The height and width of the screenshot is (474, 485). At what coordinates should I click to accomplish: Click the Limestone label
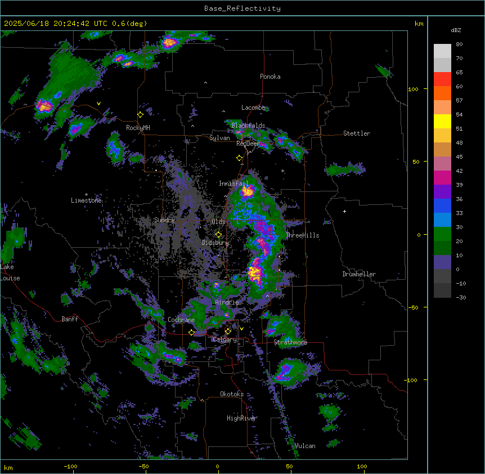click(x=86, y=200)
